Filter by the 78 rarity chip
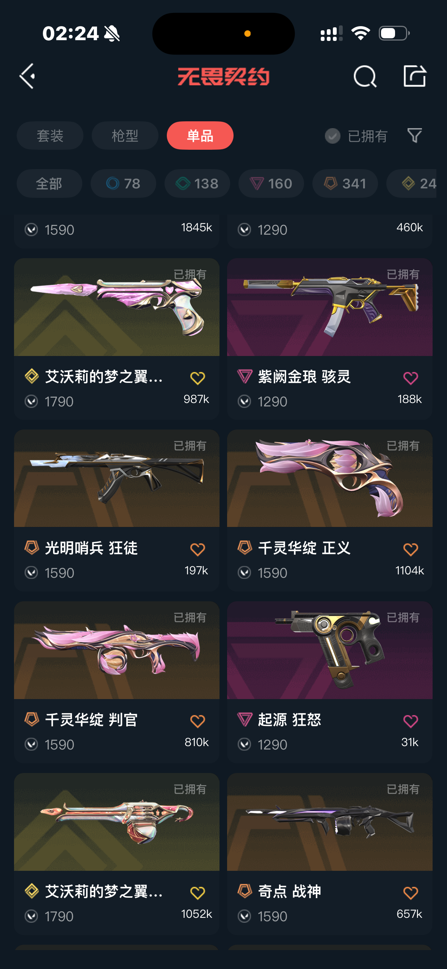Image resolution: width=447 pixels, height=969 pixels. click(123, 183)
